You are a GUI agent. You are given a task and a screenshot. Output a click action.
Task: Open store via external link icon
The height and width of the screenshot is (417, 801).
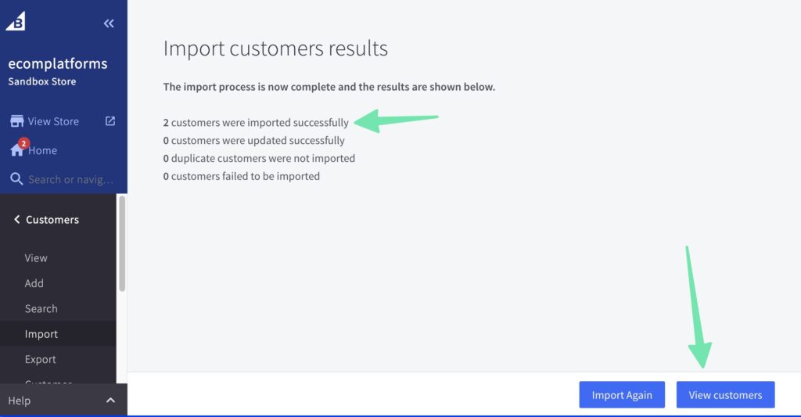coord(110,121)
